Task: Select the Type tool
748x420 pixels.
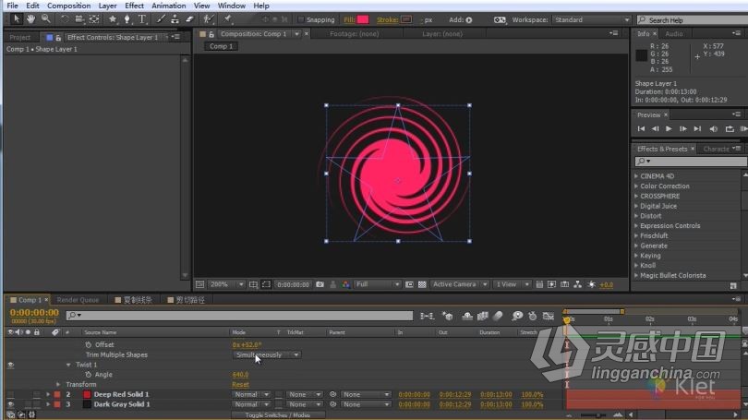Action: (142, 19)
